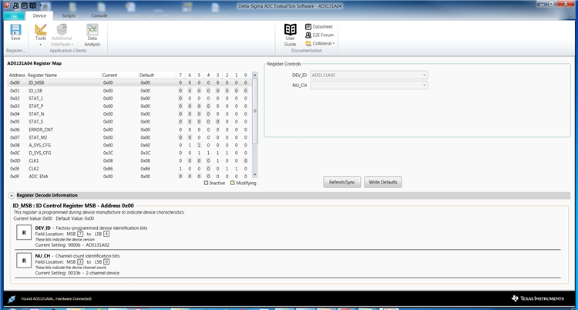Select the ID_LSB register row
Viewport: 578px width, 310px height.
(x=129, y=91)
